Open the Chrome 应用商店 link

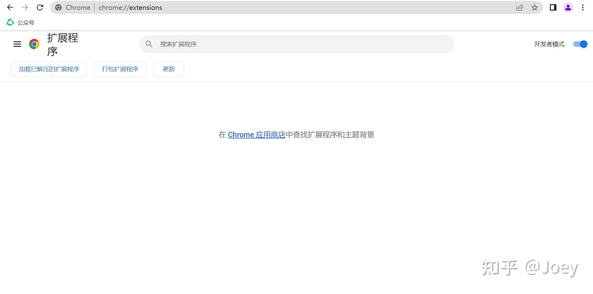(x=256, y=135)
